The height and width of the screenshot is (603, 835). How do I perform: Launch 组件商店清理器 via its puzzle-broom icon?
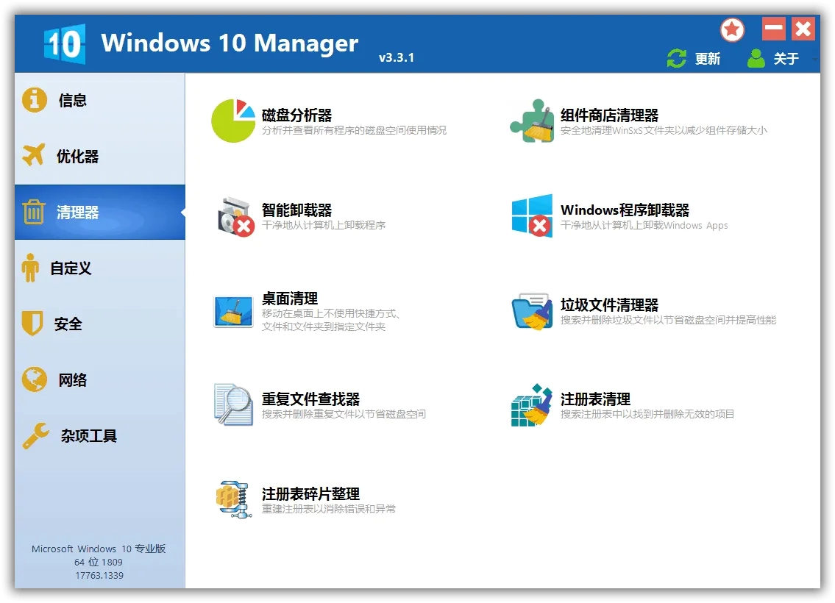click(531, 121)
